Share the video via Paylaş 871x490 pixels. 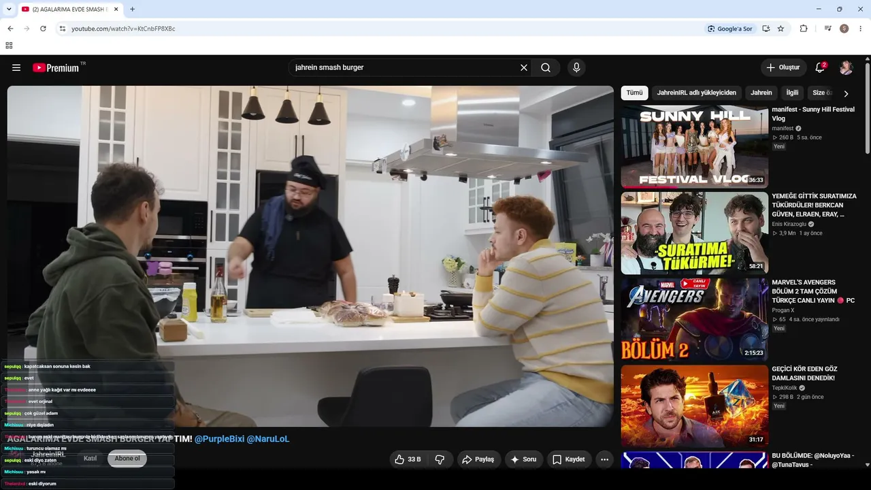coord(479,459)
